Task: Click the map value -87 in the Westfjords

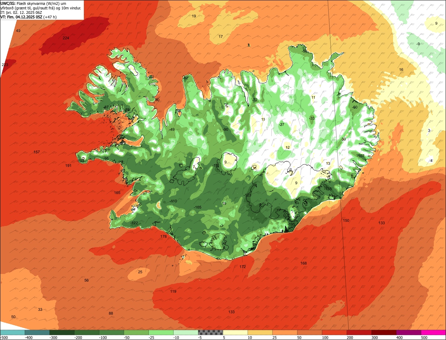Action: (x=106, y=107)
